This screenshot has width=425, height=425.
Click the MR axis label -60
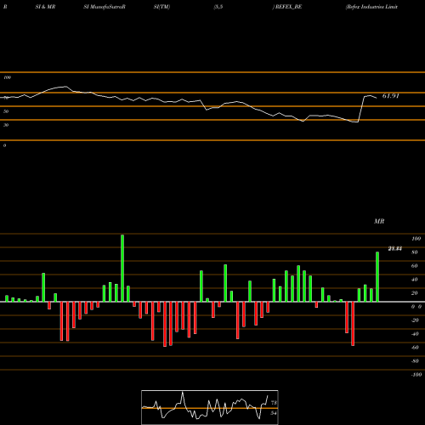415,348
